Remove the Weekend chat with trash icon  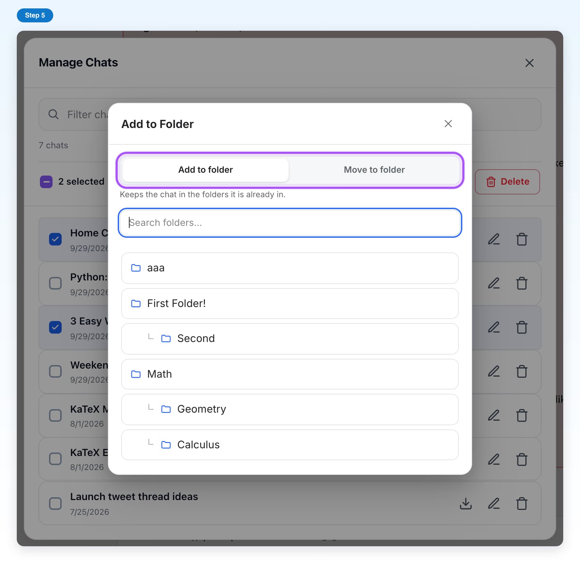point(522,371)
